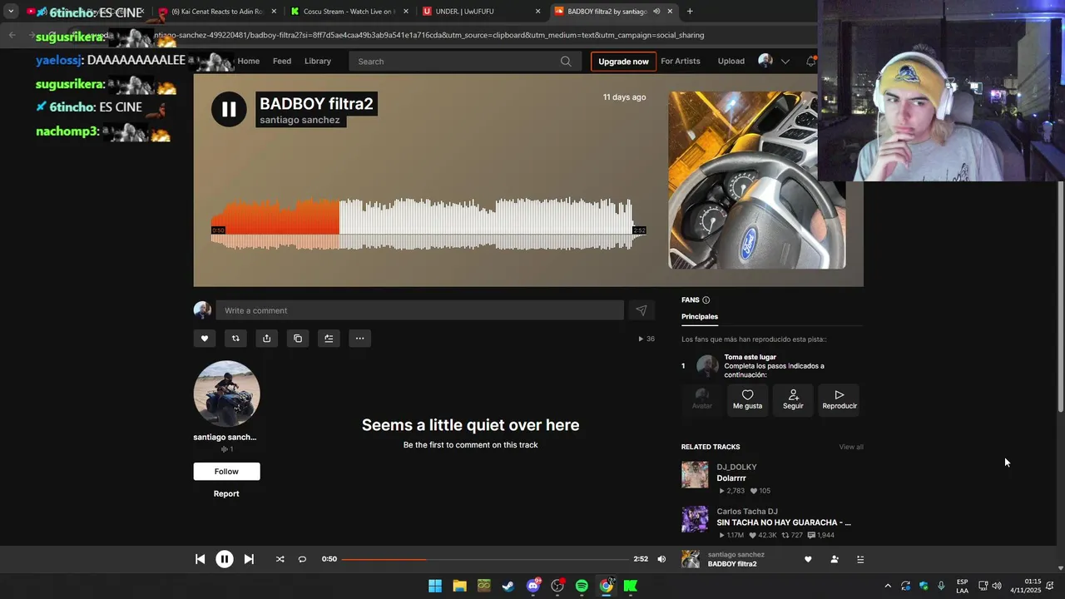Open the Home page
1065x599 pixels.
pos(248,61)
